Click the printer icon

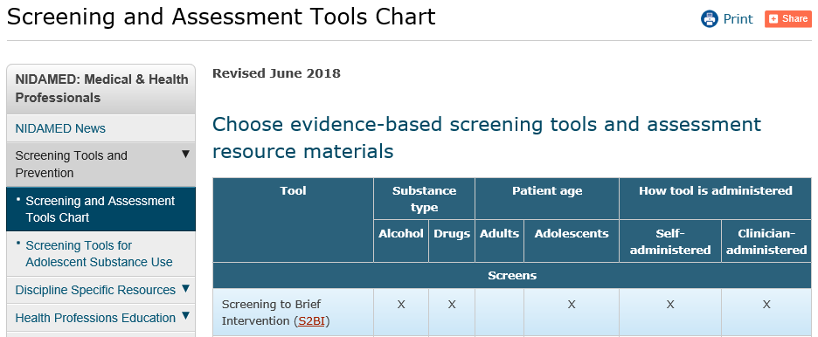click(x=710, y=19)
